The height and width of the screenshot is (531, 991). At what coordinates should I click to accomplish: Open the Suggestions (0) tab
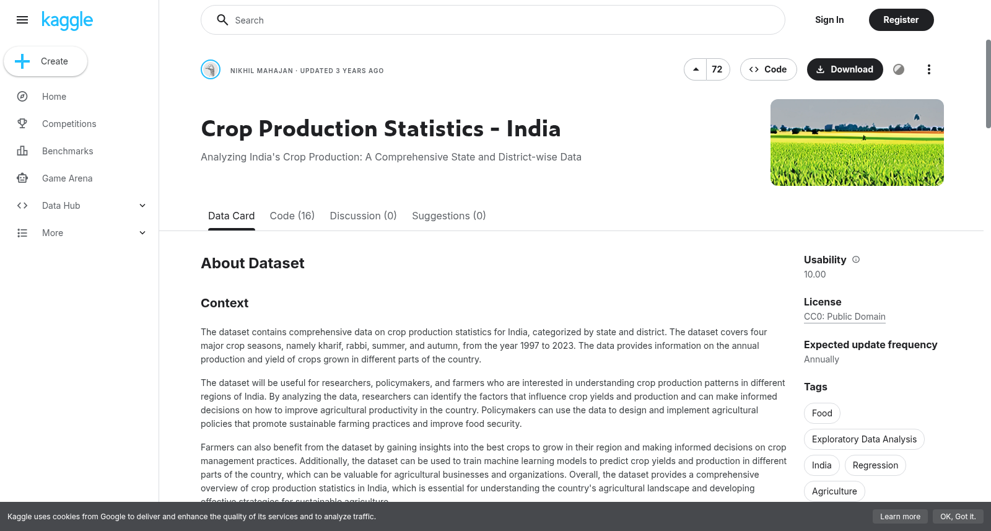[x=448, y=216]
